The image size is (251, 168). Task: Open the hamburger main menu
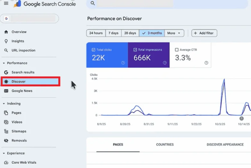pyautogui.click(x=6, y=3)
